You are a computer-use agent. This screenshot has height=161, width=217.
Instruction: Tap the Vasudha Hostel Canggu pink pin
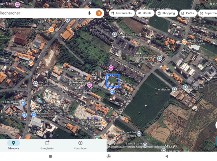89,85
